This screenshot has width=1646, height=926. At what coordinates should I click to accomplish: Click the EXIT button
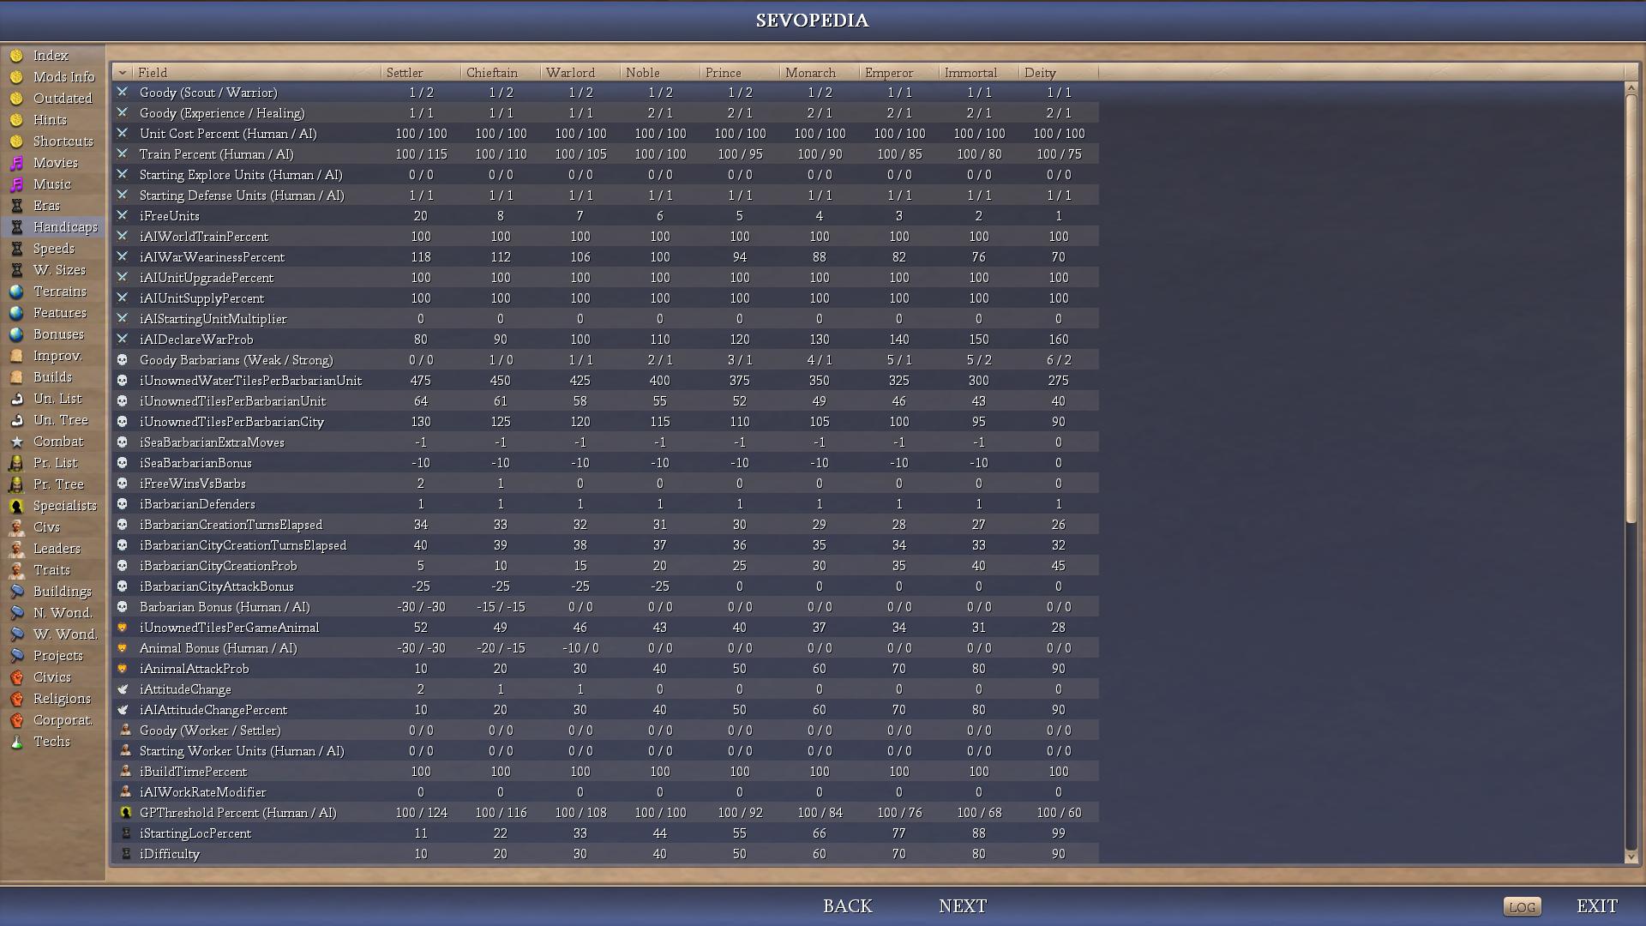(1596, 906)
